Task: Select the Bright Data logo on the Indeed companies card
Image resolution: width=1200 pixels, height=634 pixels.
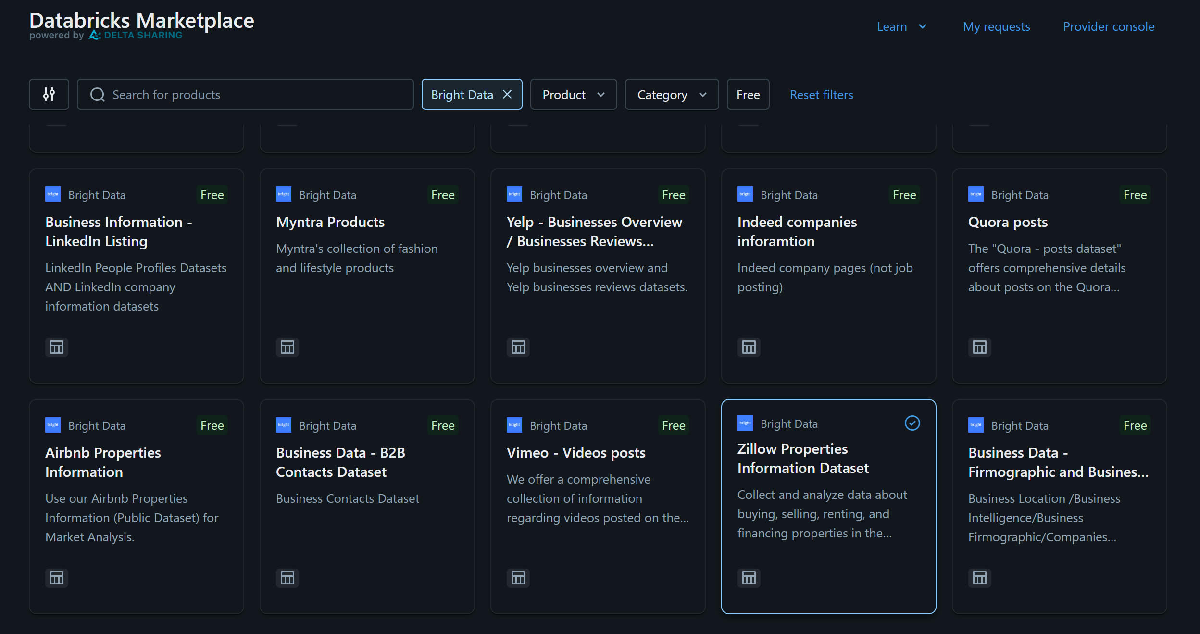Action: (x=744, y=194)
